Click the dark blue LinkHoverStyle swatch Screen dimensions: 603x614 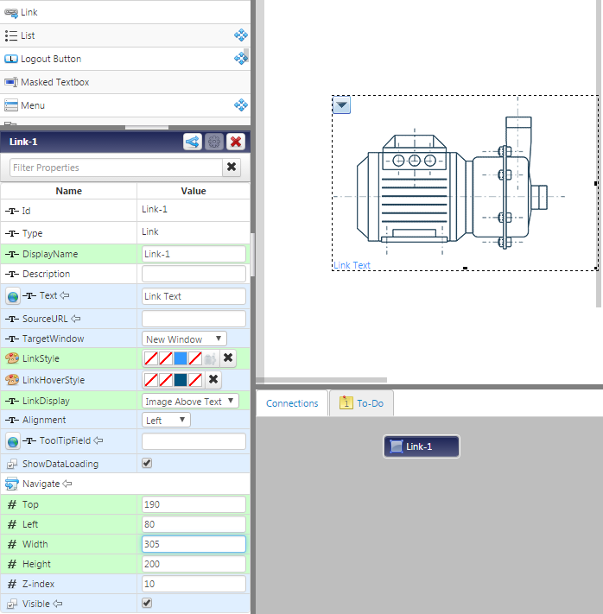(181, 380)
